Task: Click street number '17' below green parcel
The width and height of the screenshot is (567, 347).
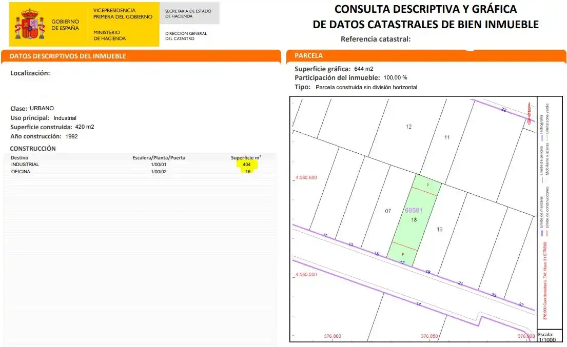Action: click(402, 262)
